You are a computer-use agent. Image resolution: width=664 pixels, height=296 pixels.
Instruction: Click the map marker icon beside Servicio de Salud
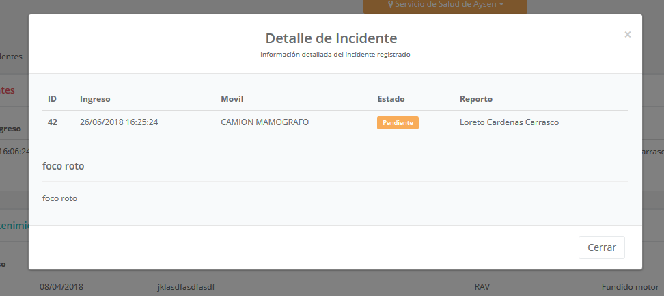391,5
